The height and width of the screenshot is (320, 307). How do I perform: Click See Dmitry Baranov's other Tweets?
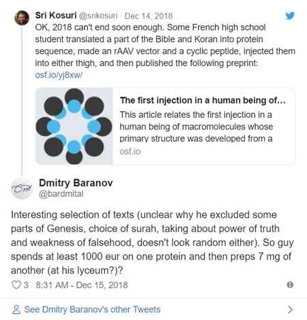pyautogui.click(x=92, y=310)
